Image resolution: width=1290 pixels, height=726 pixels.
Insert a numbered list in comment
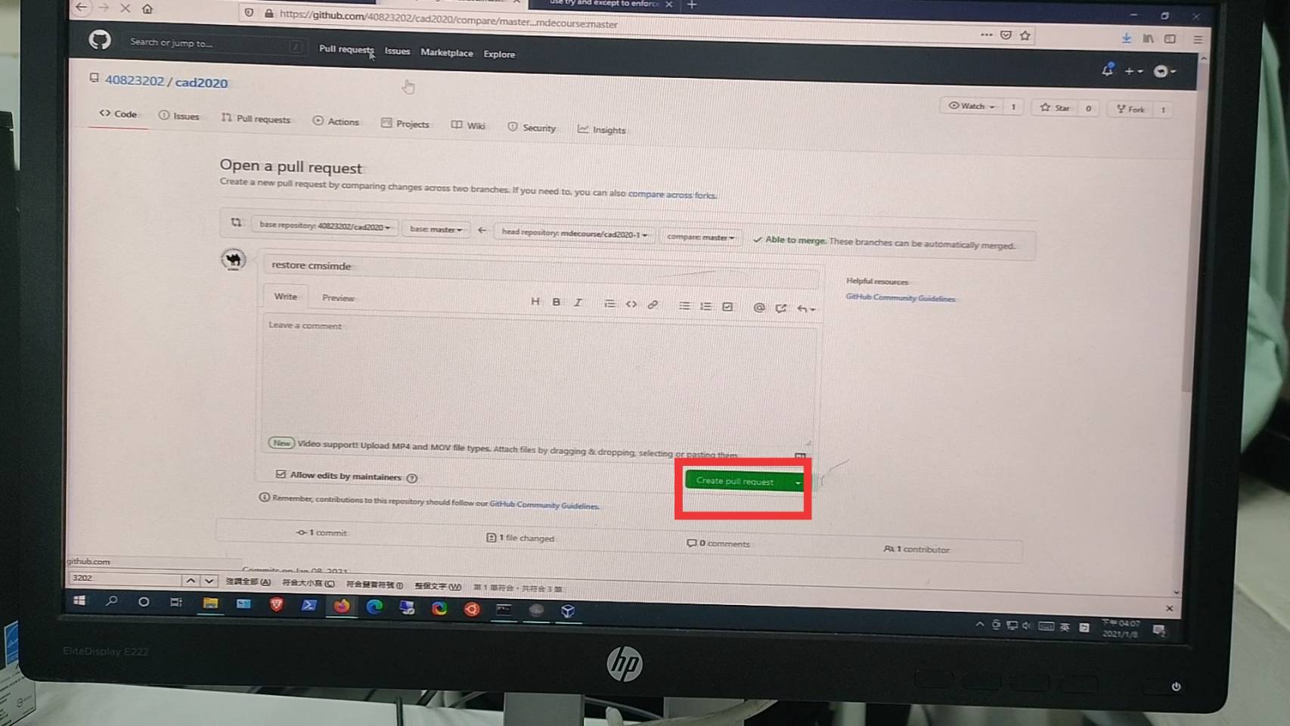pyautogui.click(x=706, y=306)
